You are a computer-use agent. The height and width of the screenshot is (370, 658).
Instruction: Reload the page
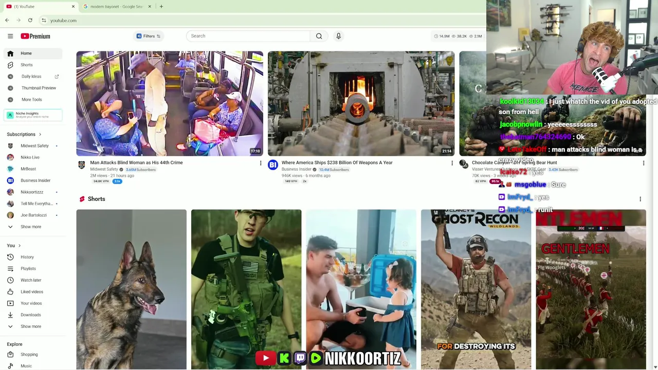[30, 21]
